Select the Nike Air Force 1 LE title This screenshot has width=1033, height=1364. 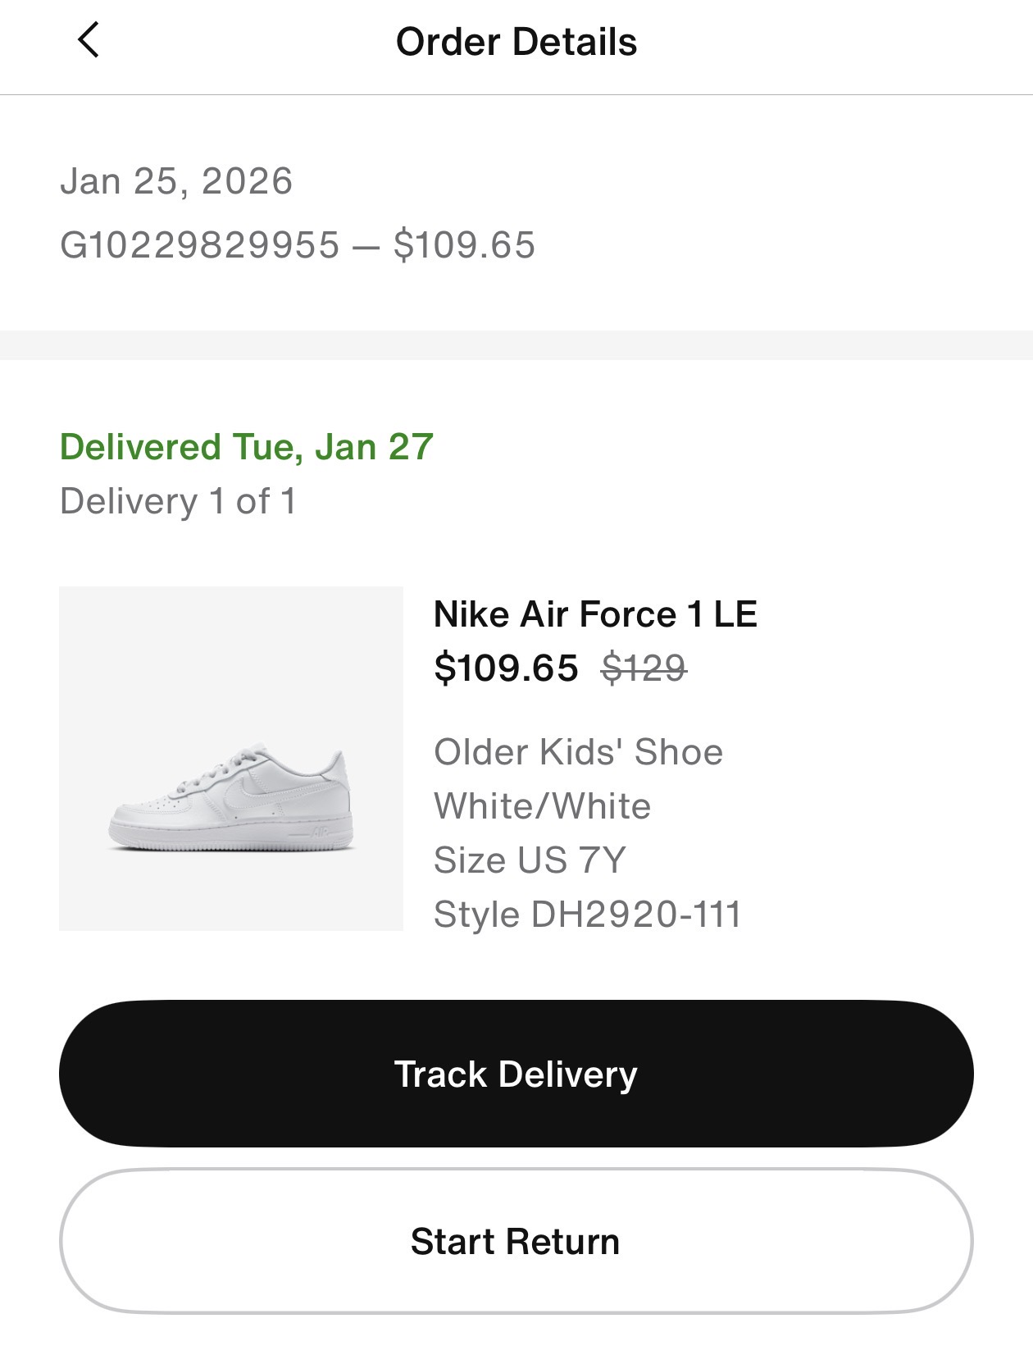[595, 614]
